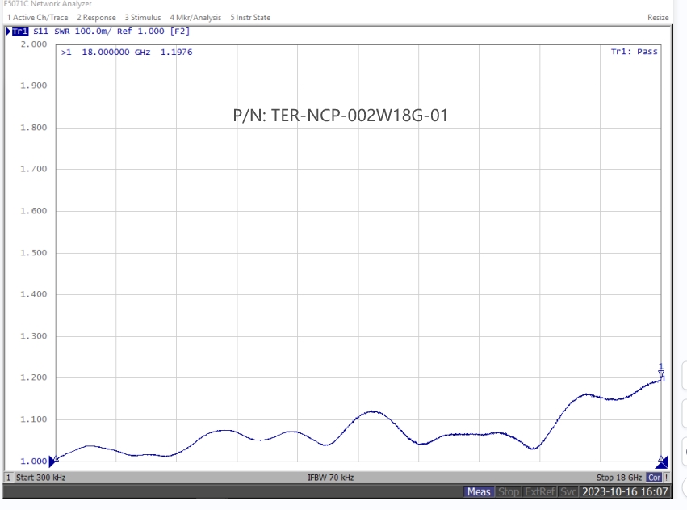Click the blue triangle at the trace's left start
This screenshot has width=687, height=510.
click(x=56, y=458)
